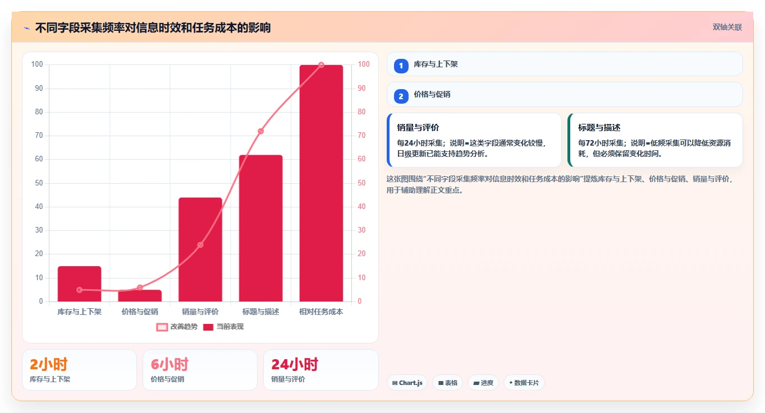Select numbered item 2 价格与促销

point(565,95)
